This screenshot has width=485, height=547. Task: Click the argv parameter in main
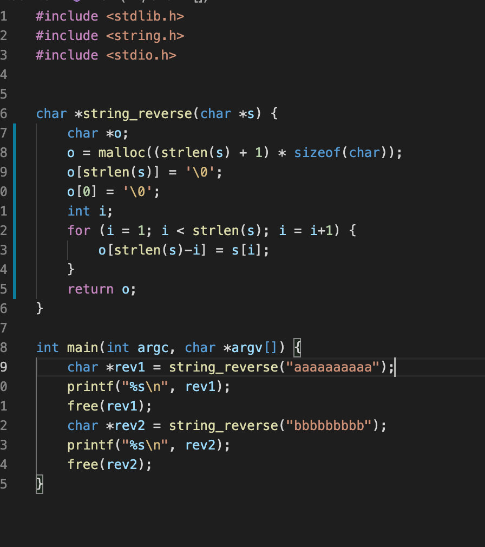pyautogui.click(x=247, y=348)
